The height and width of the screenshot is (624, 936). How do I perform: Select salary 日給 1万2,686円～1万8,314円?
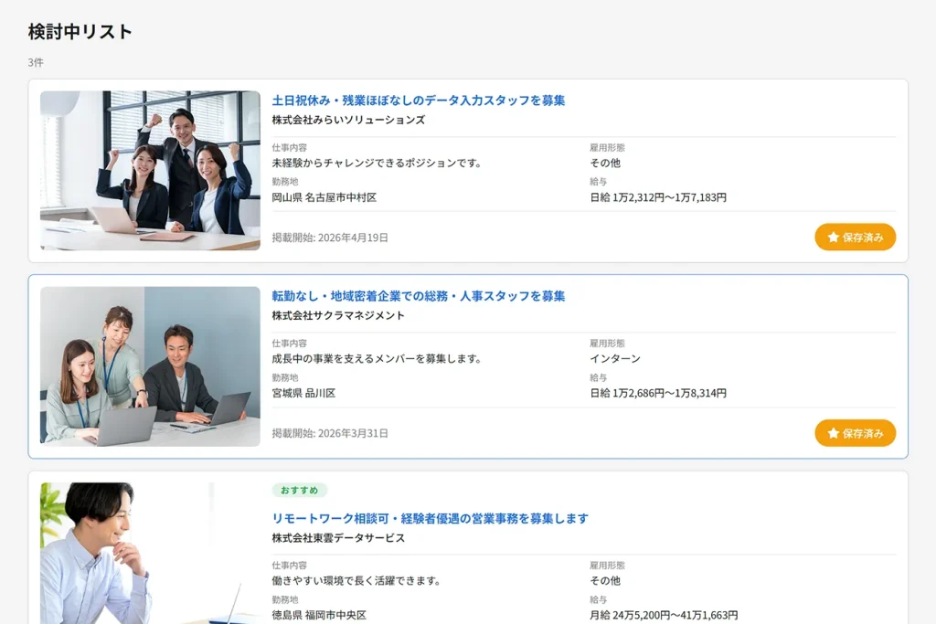coord(658,393)
